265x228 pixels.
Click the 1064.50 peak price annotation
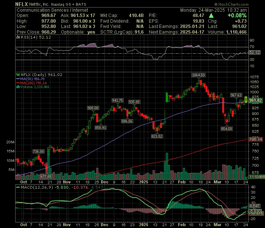tap(198, 75)
